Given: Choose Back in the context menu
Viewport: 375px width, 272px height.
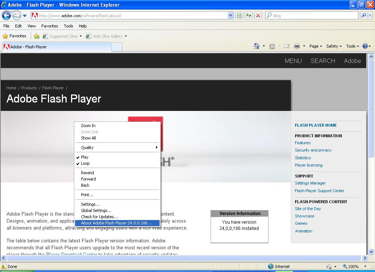Looking at the screenshot, I should (117, 185).
